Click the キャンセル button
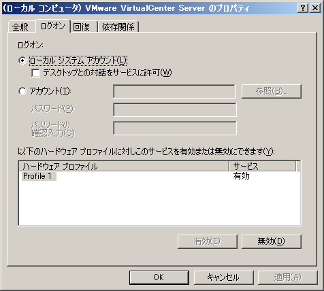 tap(223, 277)
